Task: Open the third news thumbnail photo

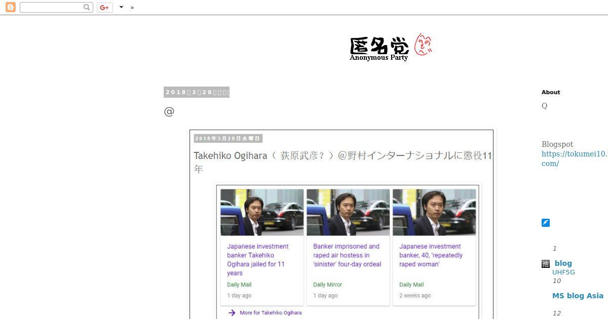Action: point(434,212)
